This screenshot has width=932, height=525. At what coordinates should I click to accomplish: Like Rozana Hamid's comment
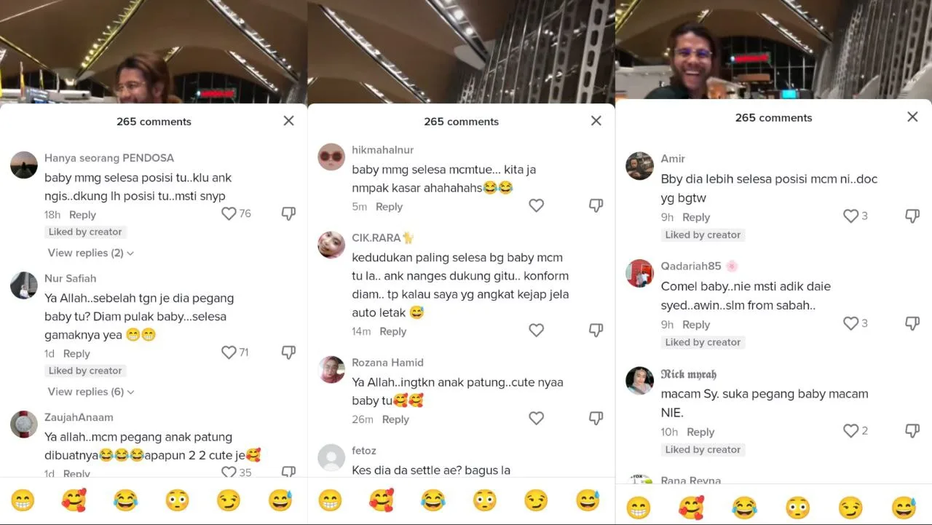(537, 419)
